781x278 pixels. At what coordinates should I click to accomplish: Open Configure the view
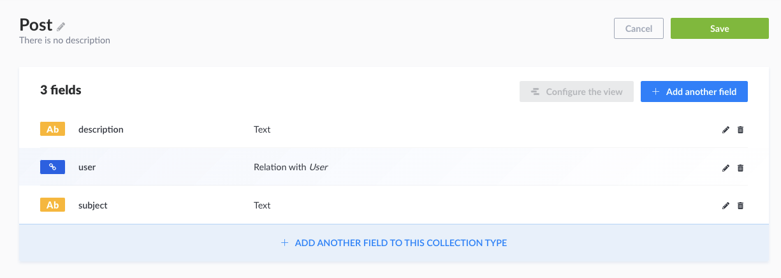pos(576,92)
